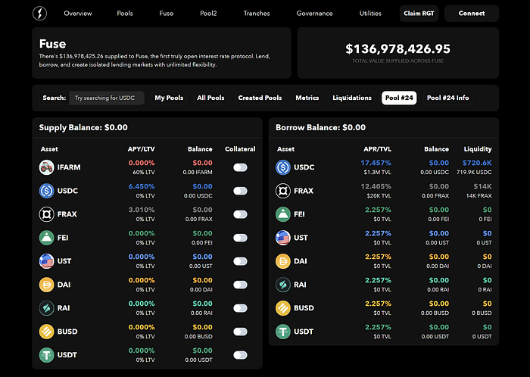Image resolution: width=530 pixels, height=377 pixels.
Task: Click the FRAX icon in the Supply list
Action: click(x=46, y=214)
